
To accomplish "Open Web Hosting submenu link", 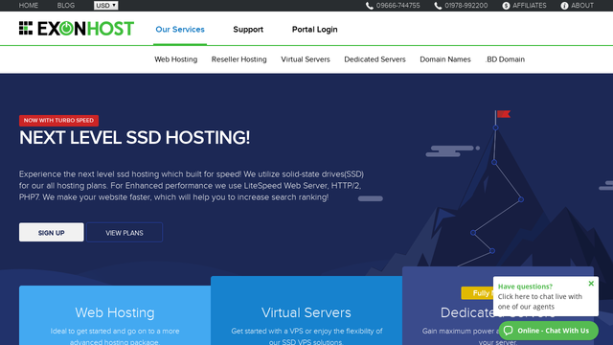I will [x=175, y=59].
